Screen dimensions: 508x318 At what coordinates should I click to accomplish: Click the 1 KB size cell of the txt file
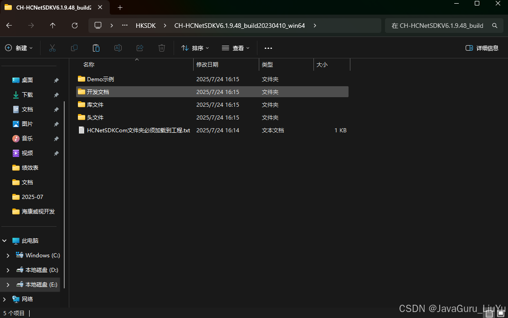(x=340, y=130)
